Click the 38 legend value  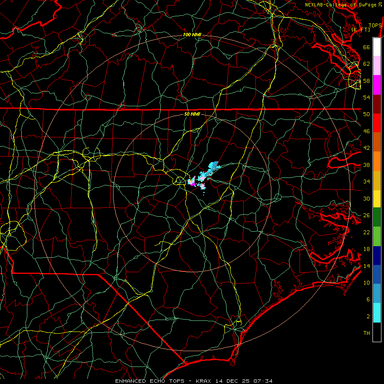[367, 165]
